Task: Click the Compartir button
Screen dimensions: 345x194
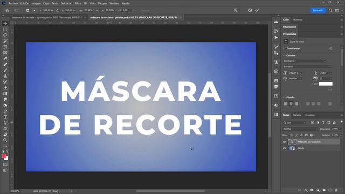Action: coord(318,10)
